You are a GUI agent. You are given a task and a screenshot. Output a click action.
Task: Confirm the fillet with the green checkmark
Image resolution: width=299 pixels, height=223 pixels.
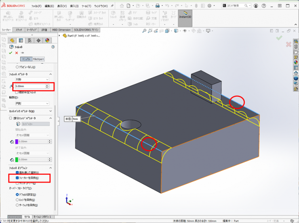coord(11,53)
